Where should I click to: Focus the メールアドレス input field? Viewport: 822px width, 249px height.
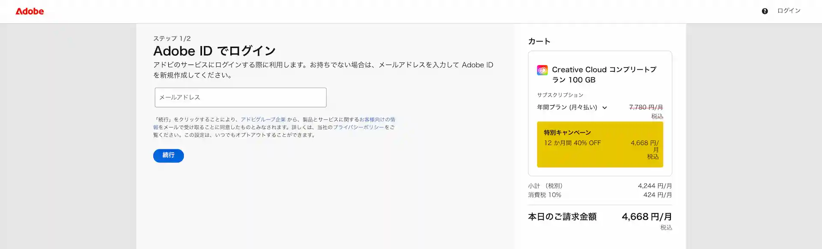pyautogui.click(x=241, y=98)
